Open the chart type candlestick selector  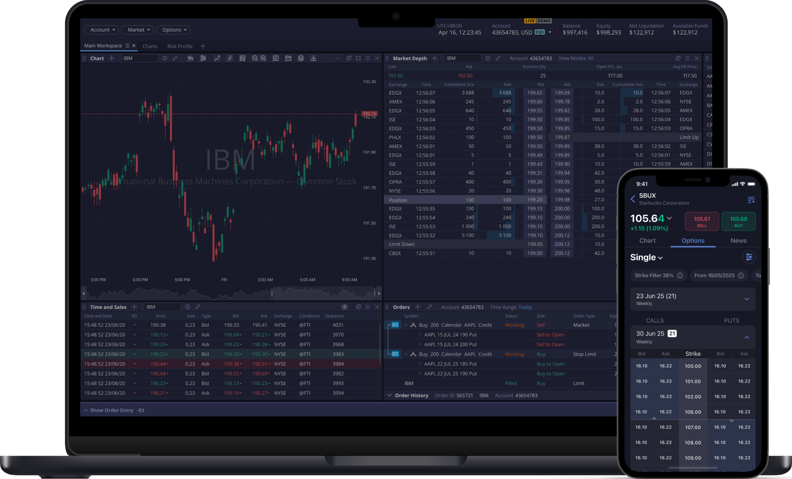pyautogui.click(x=203, y=58)
